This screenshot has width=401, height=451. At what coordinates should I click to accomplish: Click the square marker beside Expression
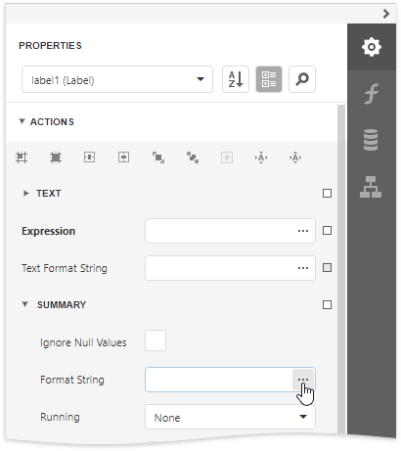[327, 231]
